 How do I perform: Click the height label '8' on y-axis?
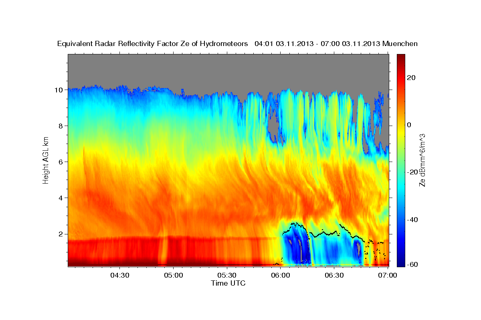[62, 126]
